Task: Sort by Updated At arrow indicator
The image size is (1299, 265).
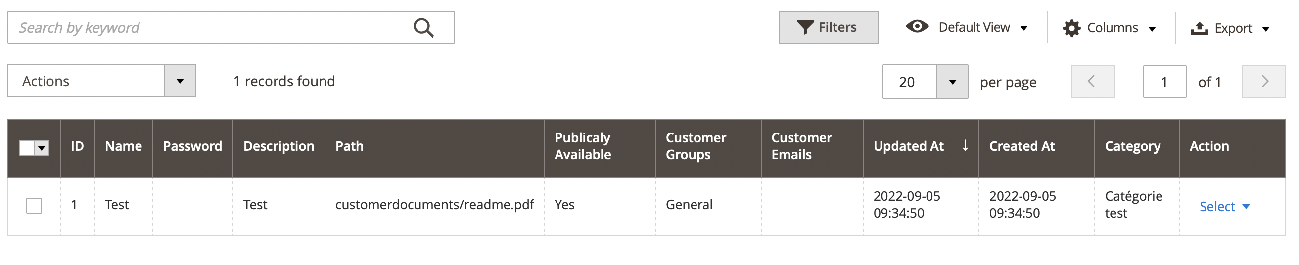Action: (965, 145)
